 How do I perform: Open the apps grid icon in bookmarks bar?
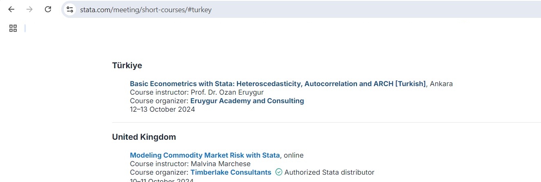(13, 28)
